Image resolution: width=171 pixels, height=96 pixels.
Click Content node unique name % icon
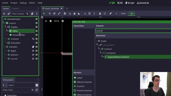coord(33,39)
